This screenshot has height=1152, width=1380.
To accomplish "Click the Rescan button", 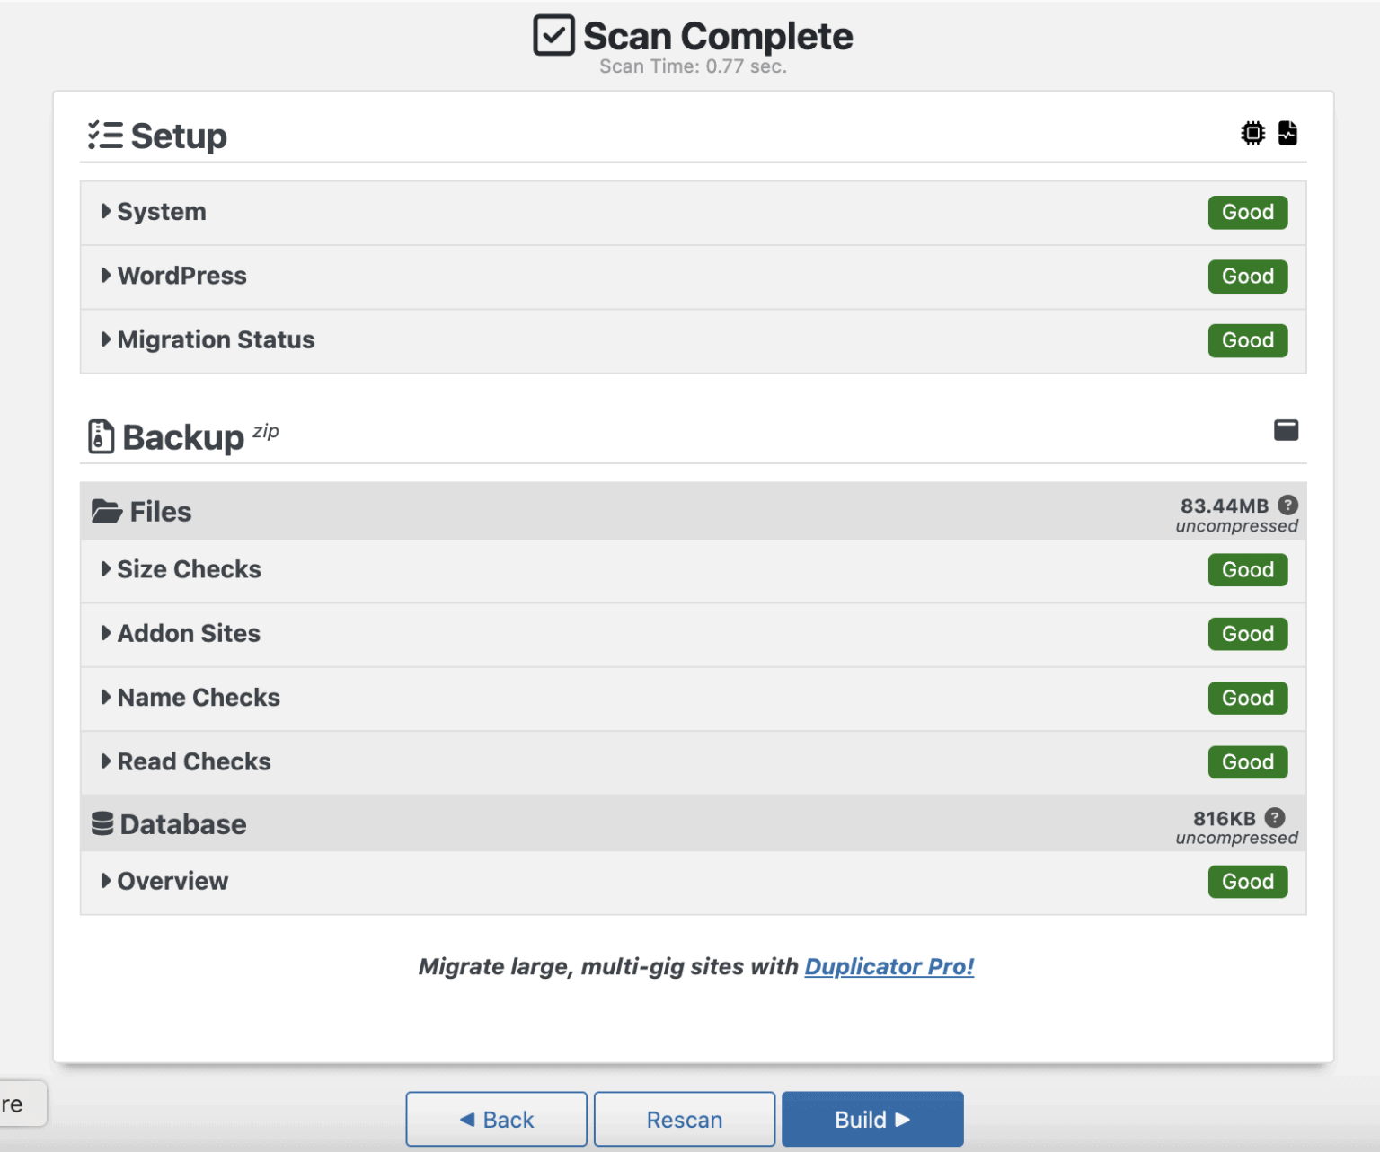I will pyautogui.click(x=685, y=1119).
